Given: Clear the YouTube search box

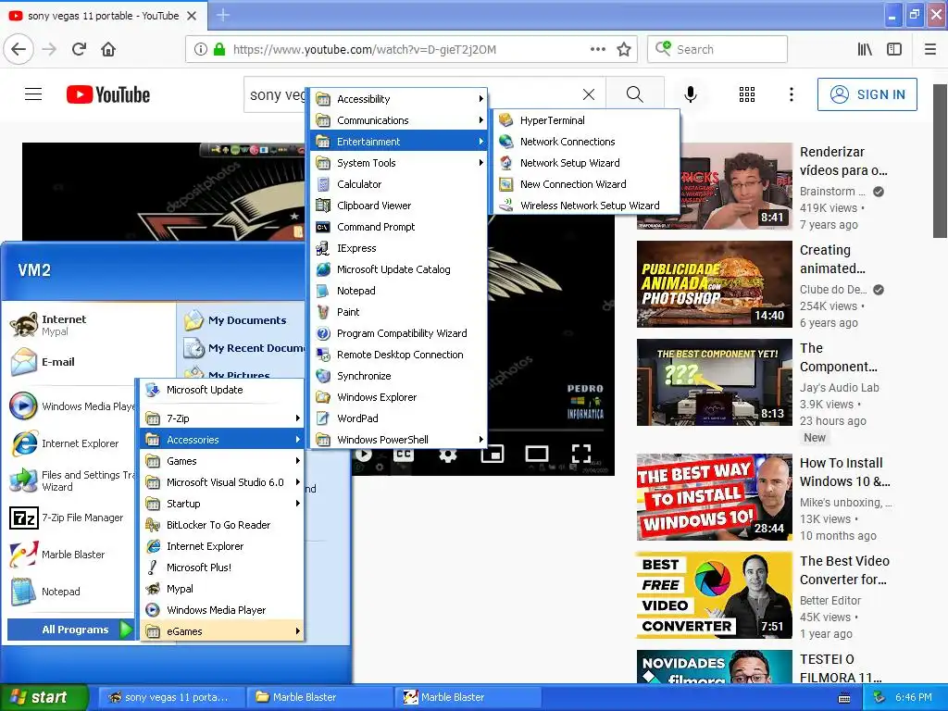Looking at the screenshot, I should (x=588, y=94).
